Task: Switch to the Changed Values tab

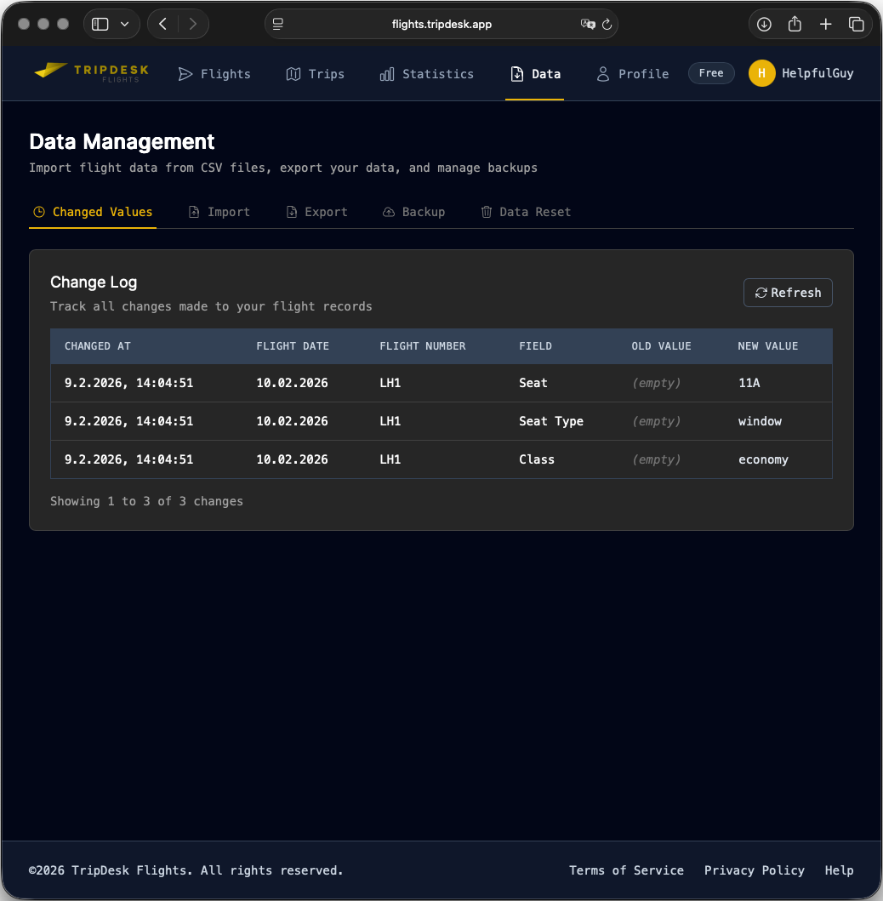Action: pyautogui.click(x=93, y=212)
